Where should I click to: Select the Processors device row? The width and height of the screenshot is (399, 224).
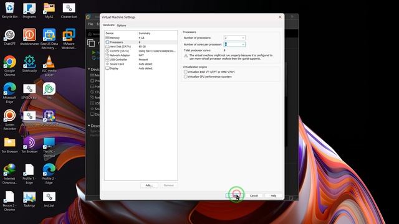(x=141, y=42)
